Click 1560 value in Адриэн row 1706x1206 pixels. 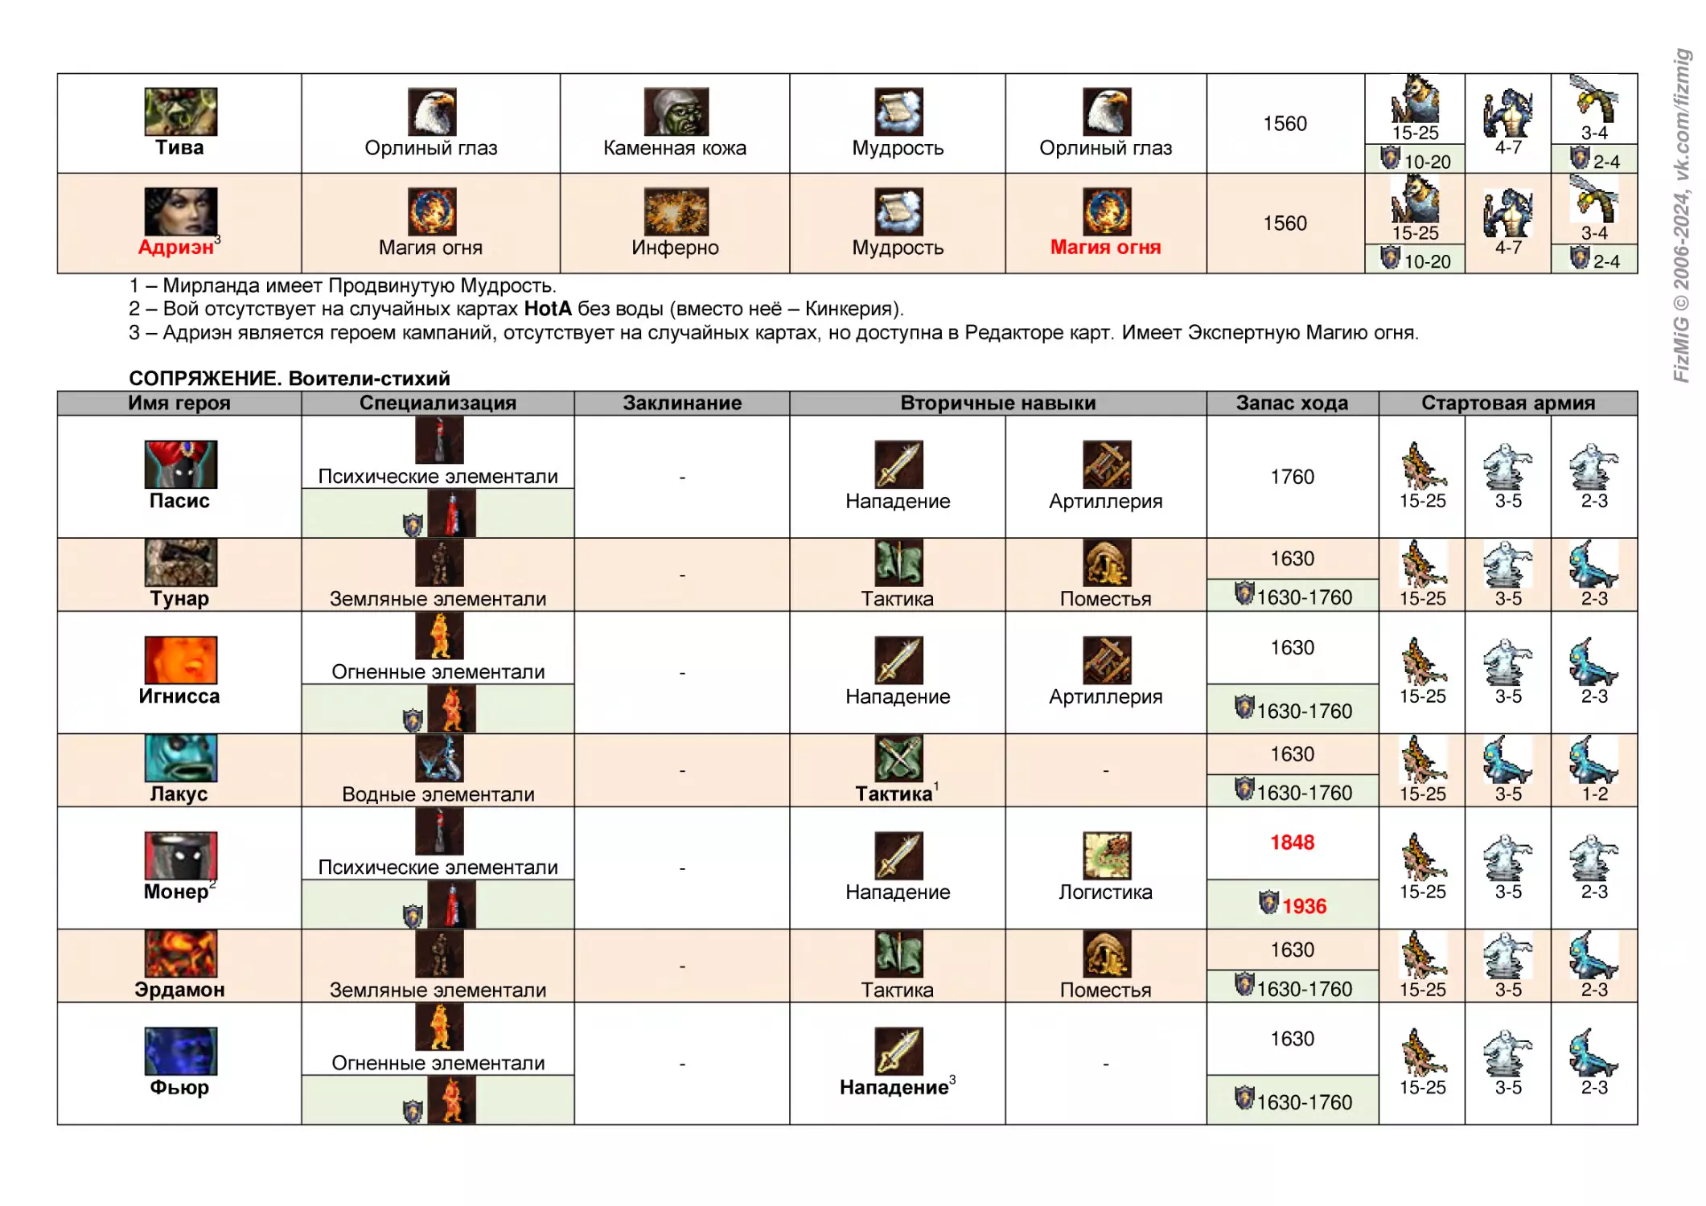pos(1285,224)
